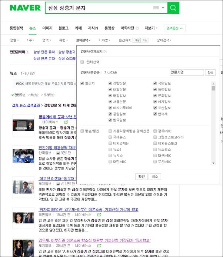Click the 검색 button beside 언론사명 field
Screen dimensions: 223x257
tap(210, 72)
